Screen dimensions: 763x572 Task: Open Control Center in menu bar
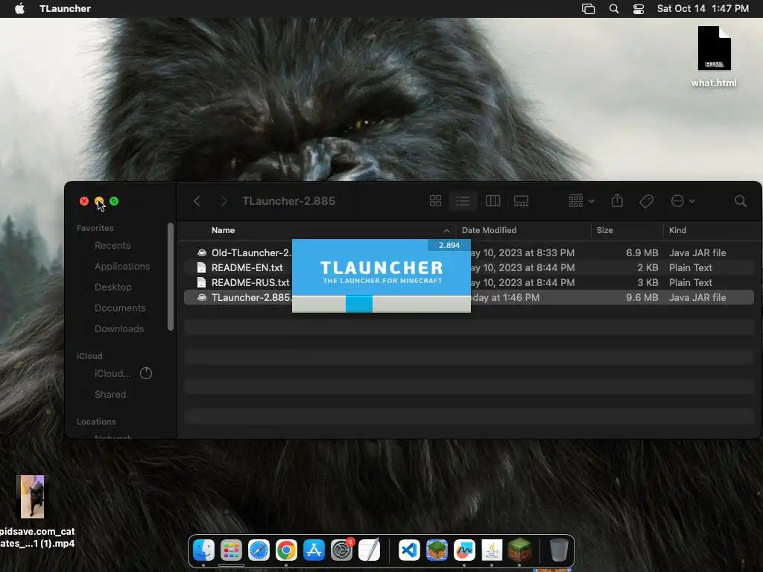[639, 9]
